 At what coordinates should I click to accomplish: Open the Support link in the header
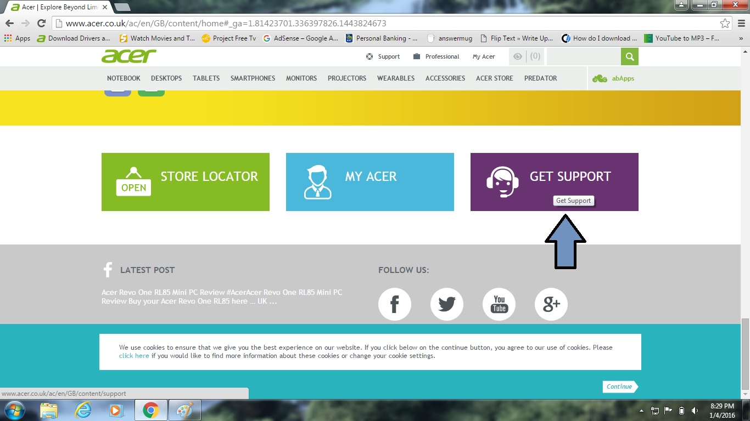(383, 56)
